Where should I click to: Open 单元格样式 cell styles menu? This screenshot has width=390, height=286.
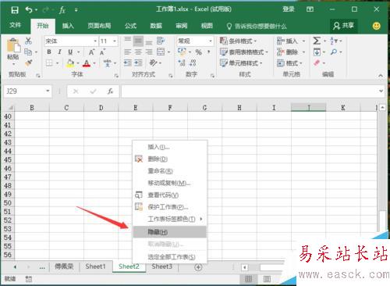[x=241, y=63]
